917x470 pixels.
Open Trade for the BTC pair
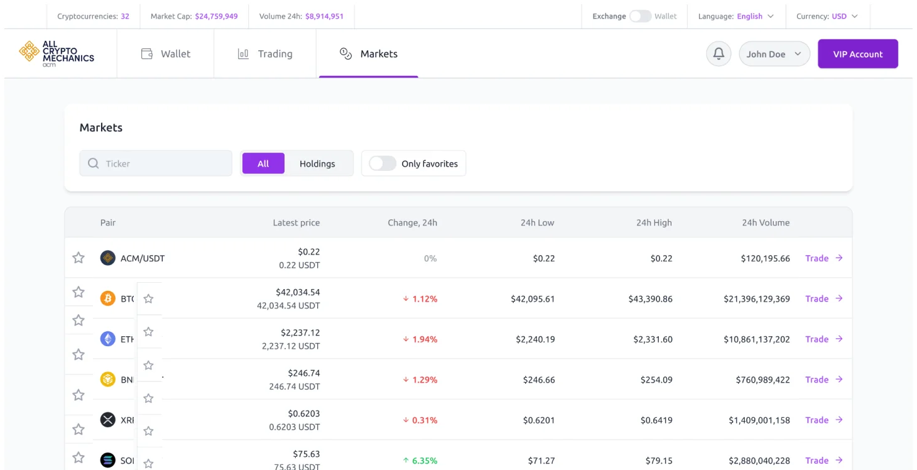click(x=816, y=298)
